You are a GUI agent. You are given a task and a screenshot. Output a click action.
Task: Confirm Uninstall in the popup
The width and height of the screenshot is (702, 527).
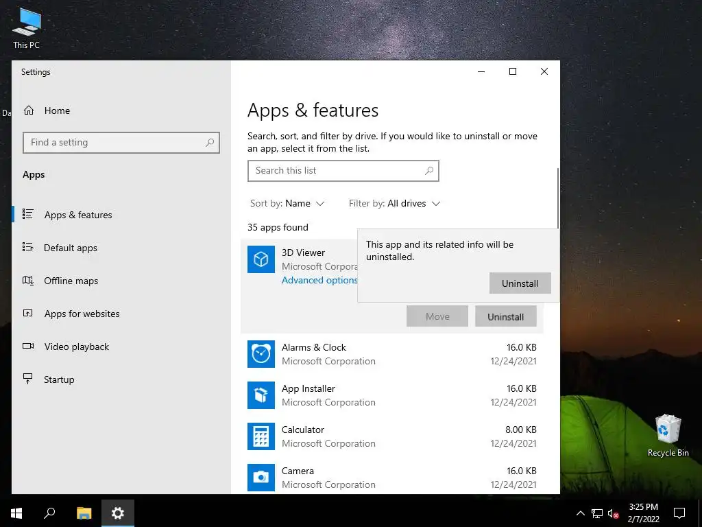[x=520, y=283]
